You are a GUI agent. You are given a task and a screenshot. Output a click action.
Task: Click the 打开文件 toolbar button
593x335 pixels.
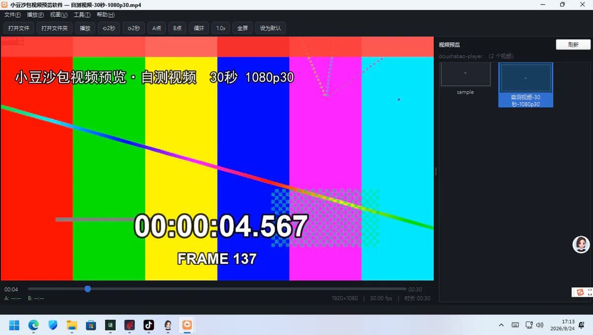tap(19, 28)
